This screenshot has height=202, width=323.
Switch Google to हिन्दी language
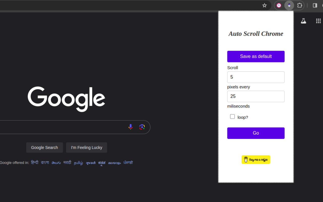(35, 163)
